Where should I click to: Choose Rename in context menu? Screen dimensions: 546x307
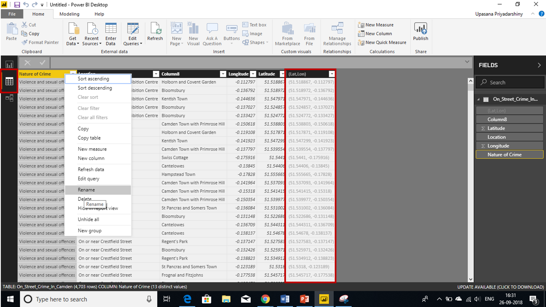point(98,190)
